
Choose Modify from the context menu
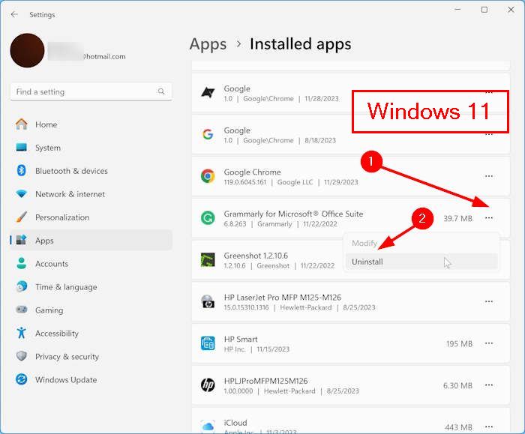click(x=421, y=243)
